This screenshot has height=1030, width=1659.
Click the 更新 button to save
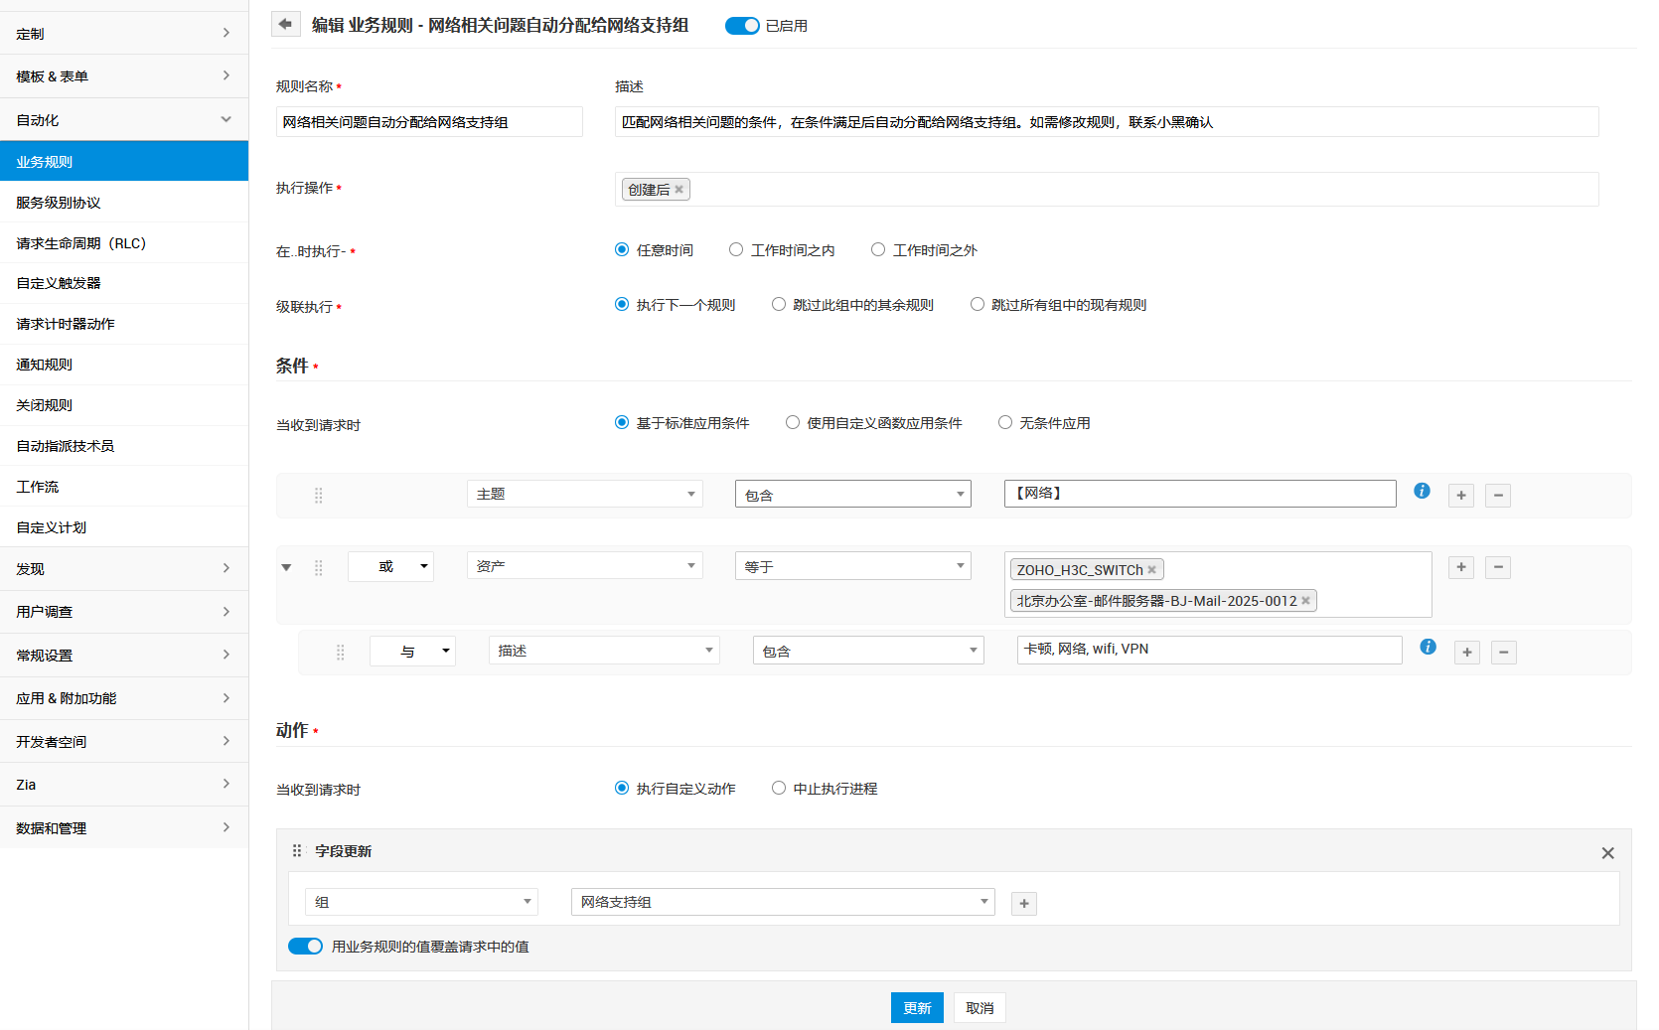tap(916, 1007)
